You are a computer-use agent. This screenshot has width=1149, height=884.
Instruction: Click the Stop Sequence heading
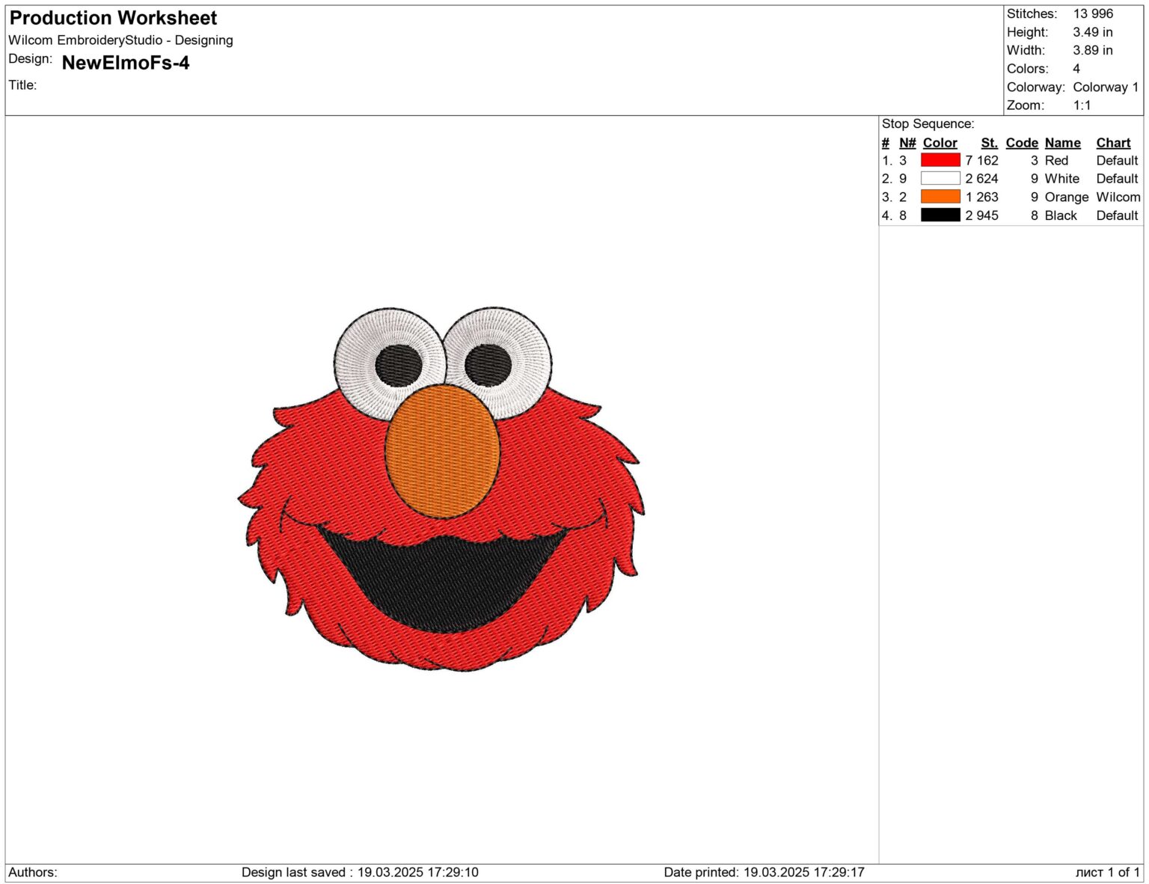pos(928,123)
